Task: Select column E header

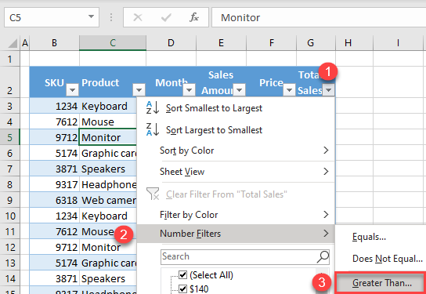Action: tap(221, 43)
